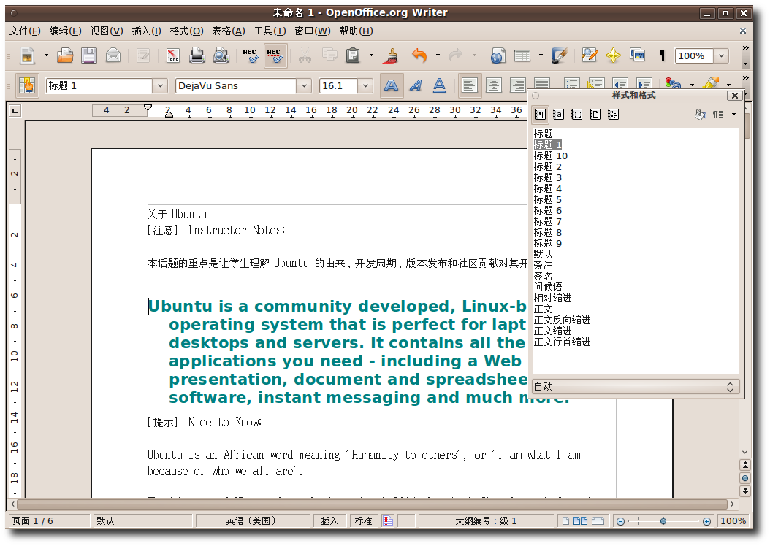The height and width of the screenshot is (546, 770).
Task: Click the Styles and Formatting toolbar icon
Action: 26,86
